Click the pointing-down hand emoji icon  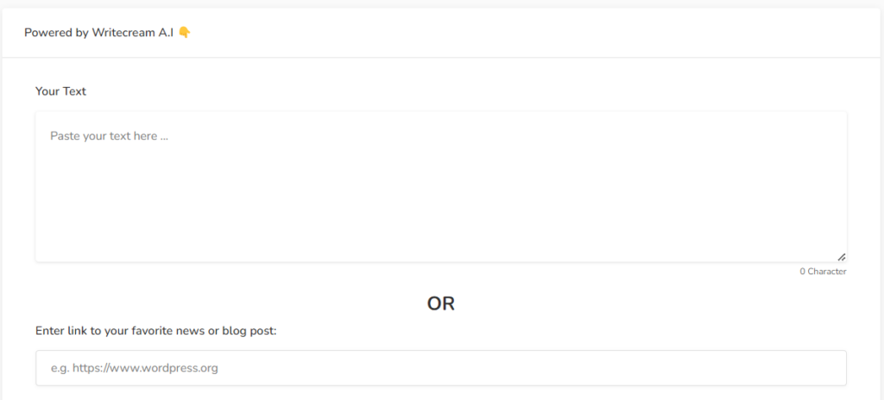point(184,33)
